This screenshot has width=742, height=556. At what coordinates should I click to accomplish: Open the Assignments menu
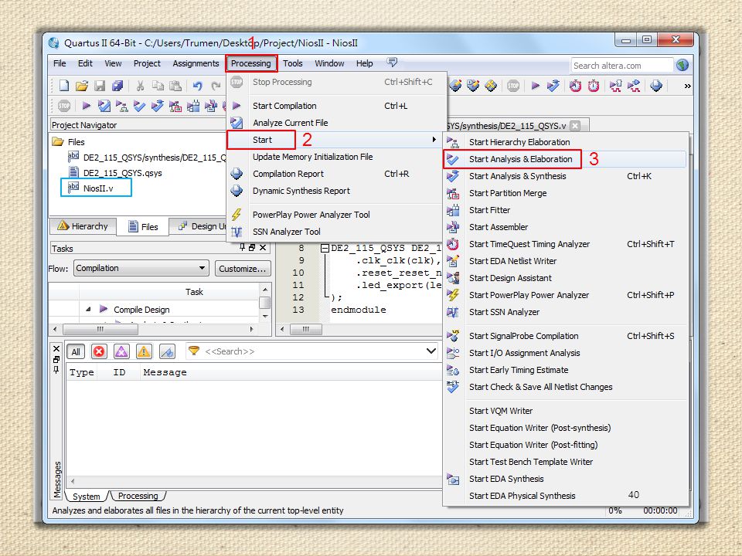tap(196, 63)
